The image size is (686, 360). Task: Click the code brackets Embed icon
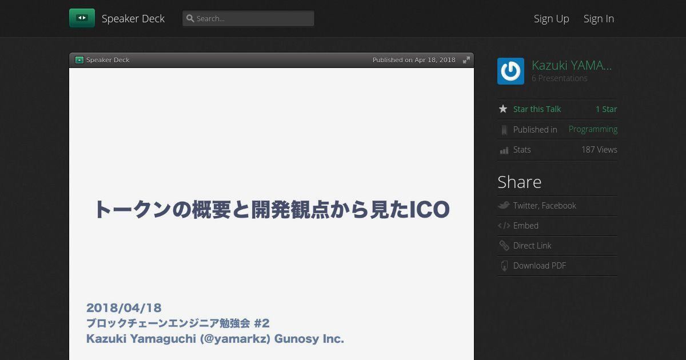(504, 226)
